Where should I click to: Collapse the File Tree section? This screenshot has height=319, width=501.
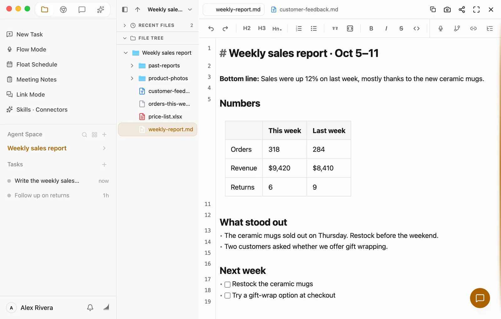coord(125,38)
